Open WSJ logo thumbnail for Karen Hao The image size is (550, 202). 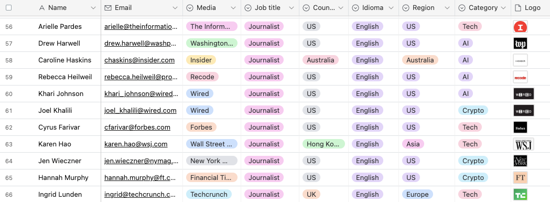[x=524, y=144]
